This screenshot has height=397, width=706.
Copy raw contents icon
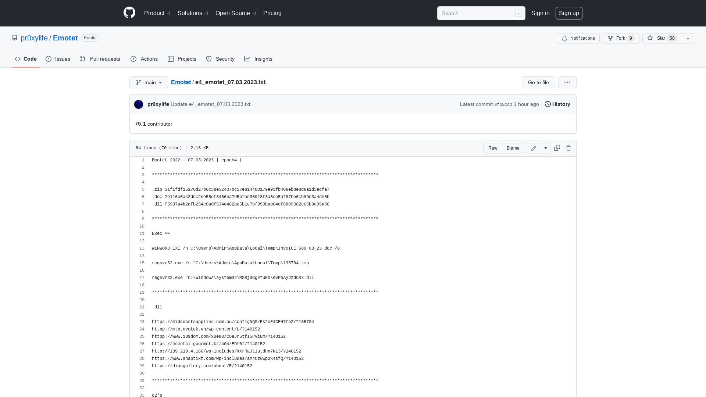557,148
